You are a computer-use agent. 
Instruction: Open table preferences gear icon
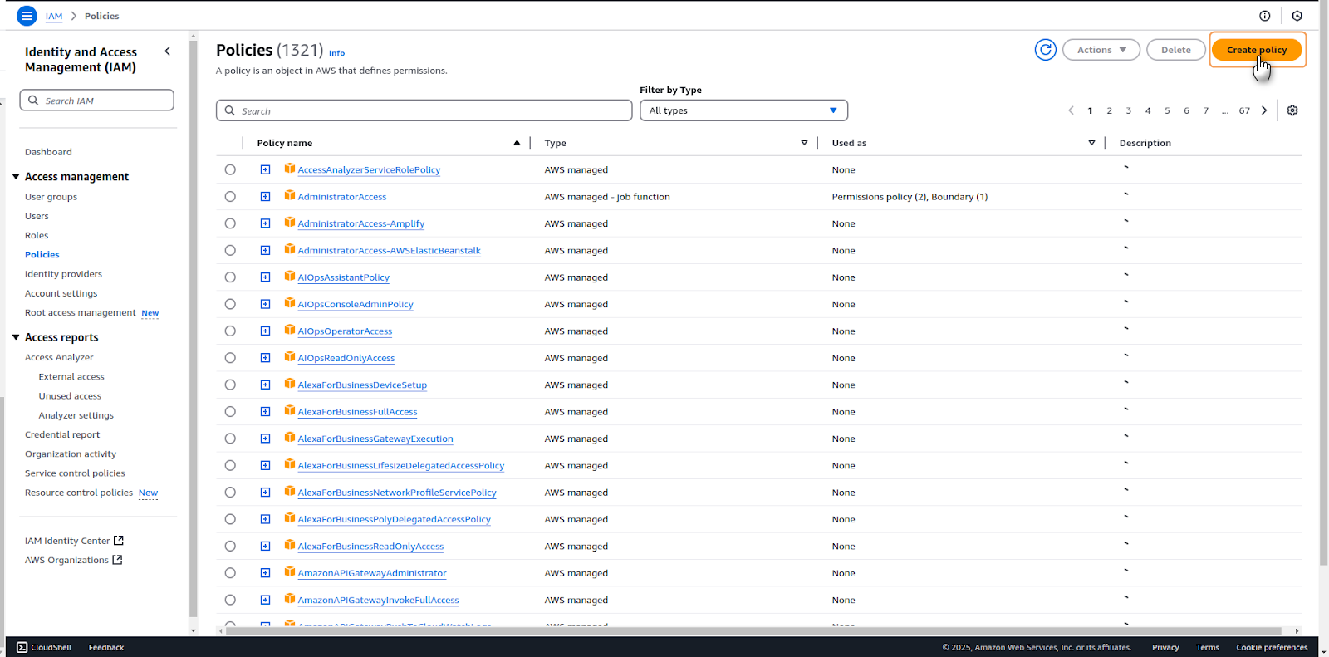tap(1292, 110)
